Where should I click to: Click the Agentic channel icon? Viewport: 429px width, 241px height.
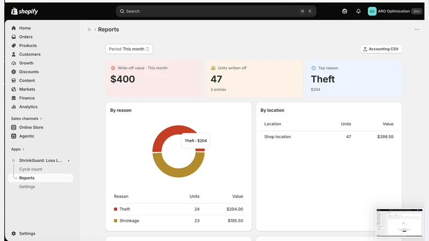tap(14, 136)
